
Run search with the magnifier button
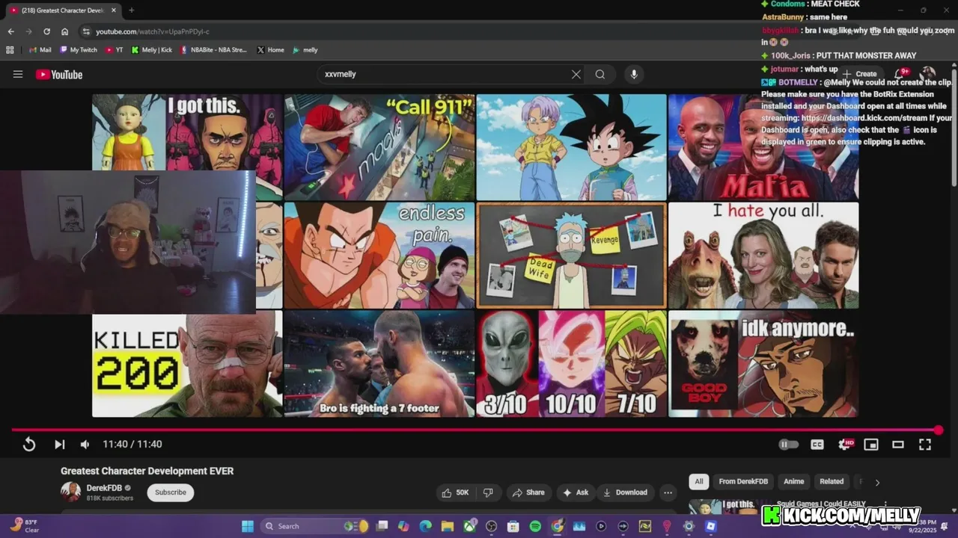pyautogui.click(x=600, y=74)
